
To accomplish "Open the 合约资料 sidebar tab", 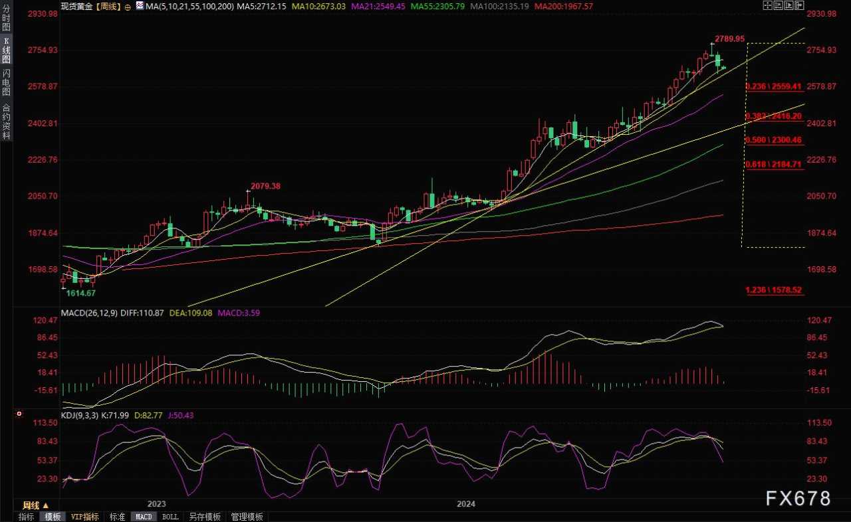I will [6, 121].
